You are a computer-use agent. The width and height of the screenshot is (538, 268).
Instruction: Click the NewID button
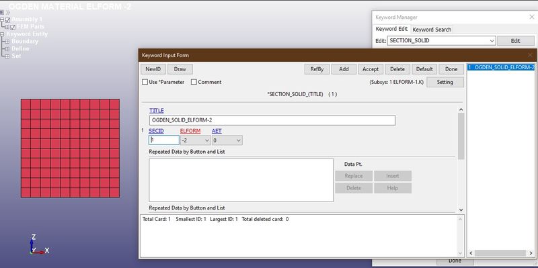[x=153, y=69]
